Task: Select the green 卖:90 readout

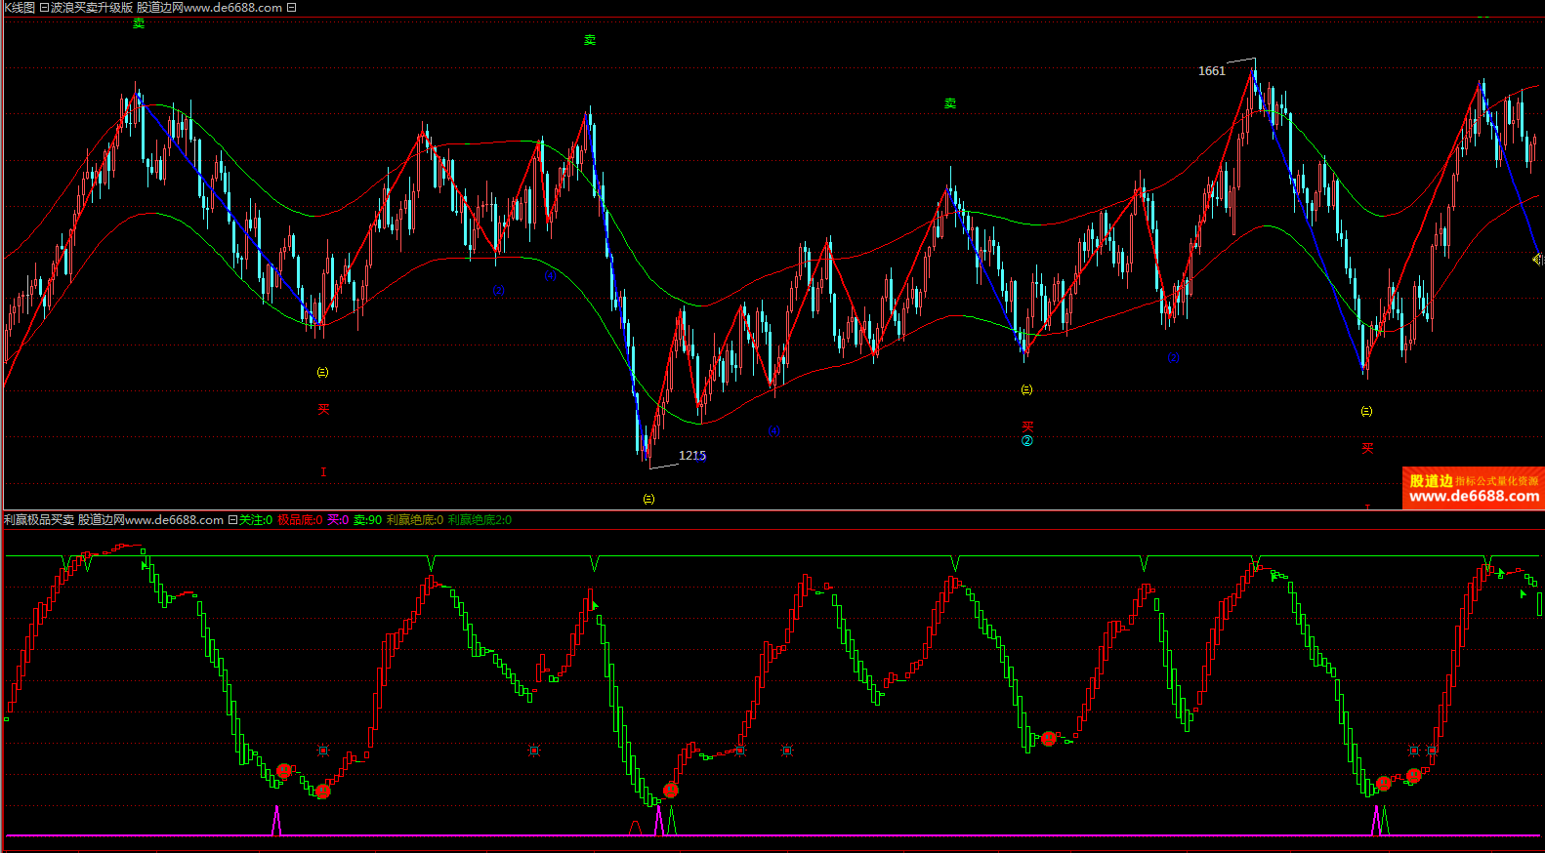Action: coord(367,520)
